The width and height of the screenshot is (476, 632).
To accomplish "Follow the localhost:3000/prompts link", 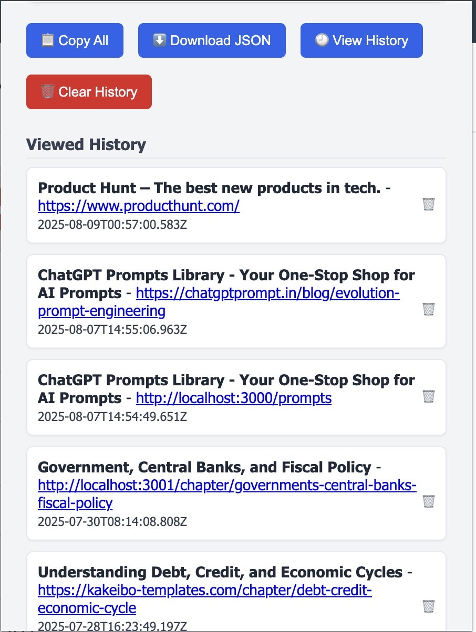I will (234, 398).
